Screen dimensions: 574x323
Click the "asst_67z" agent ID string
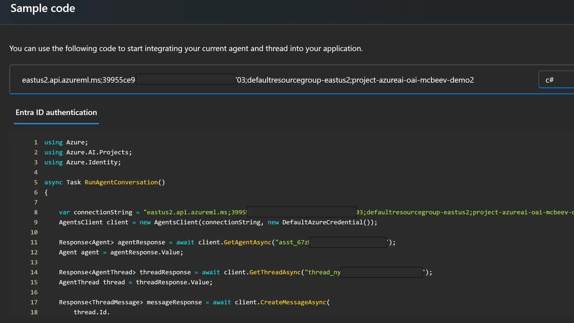[x=292, y=242]
